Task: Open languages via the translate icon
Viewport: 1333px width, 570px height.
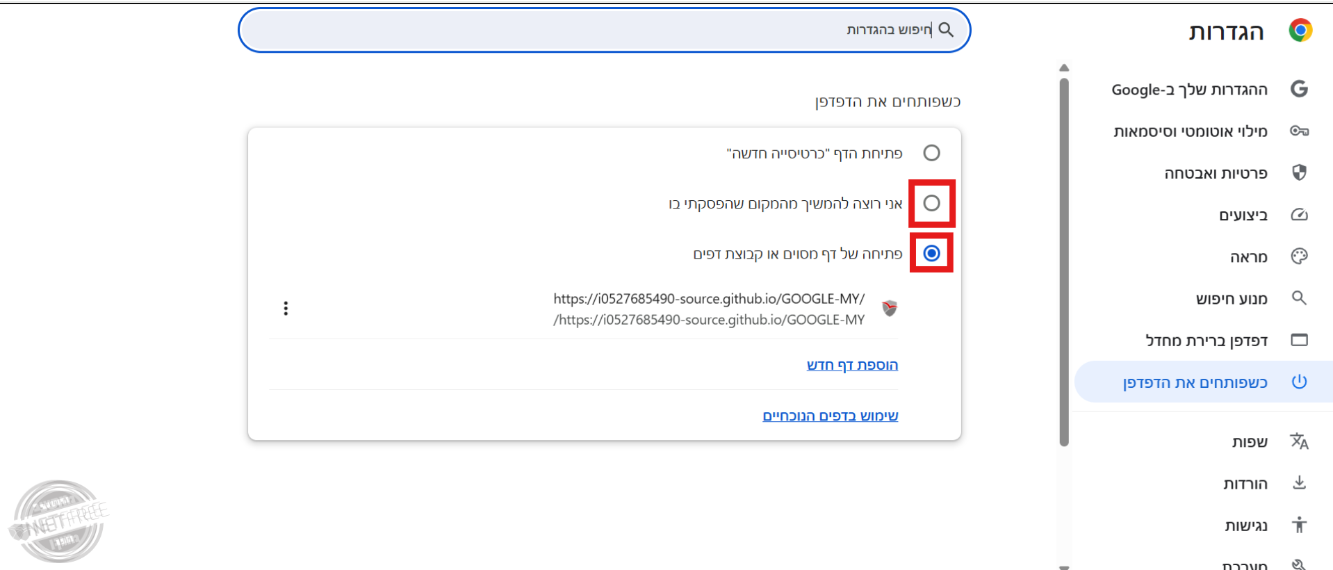Action: [1299, 441]
